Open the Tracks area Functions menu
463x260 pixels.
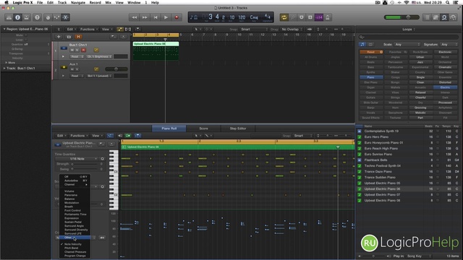88,29
